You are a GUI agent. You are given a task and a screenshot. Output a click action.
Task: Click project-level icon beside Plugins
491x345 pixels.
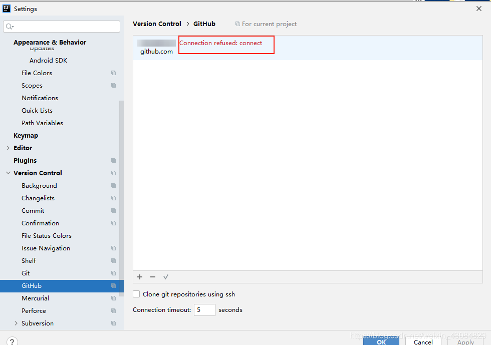point(113,161)
